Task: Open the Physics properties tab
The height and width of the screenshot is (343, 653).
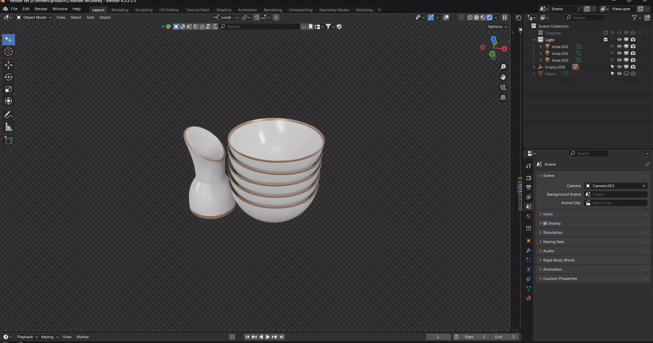Action: coord(529,269)
